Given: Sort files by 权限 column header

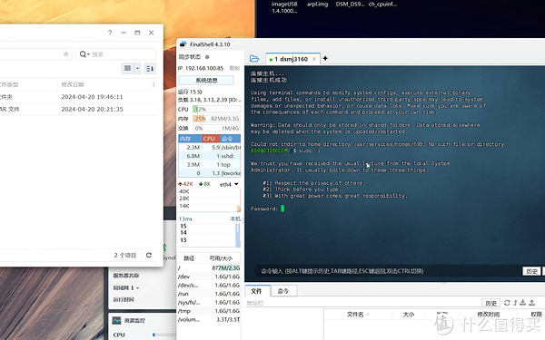Looking at the screenshot, I should pos(535,315).
